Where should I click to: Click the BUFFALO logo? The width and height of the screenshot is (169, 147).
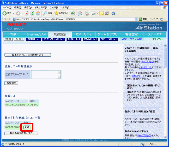[17, 25]
